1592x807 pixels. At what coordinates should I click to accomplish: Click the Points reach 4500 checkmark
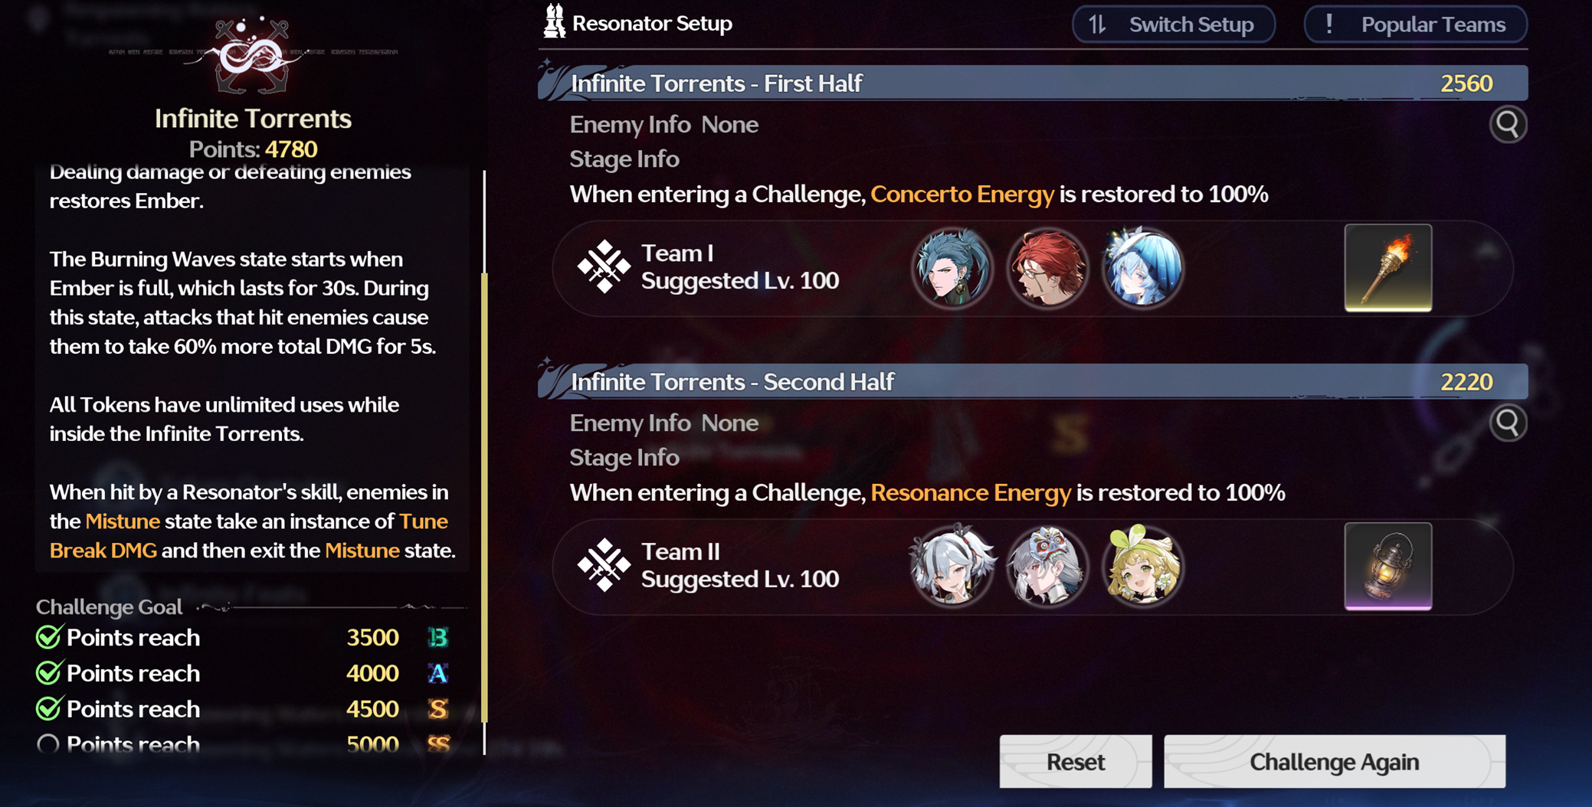48,708
